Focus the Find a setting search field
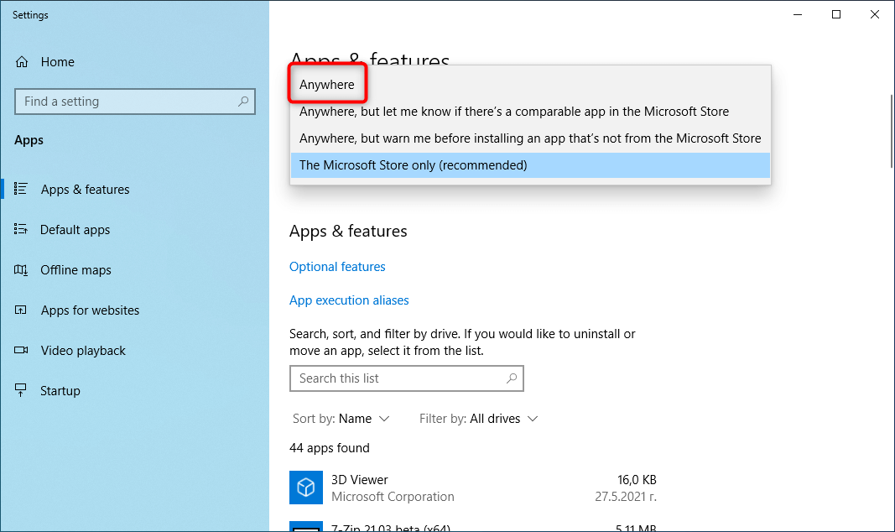 [x=135, y=102]
